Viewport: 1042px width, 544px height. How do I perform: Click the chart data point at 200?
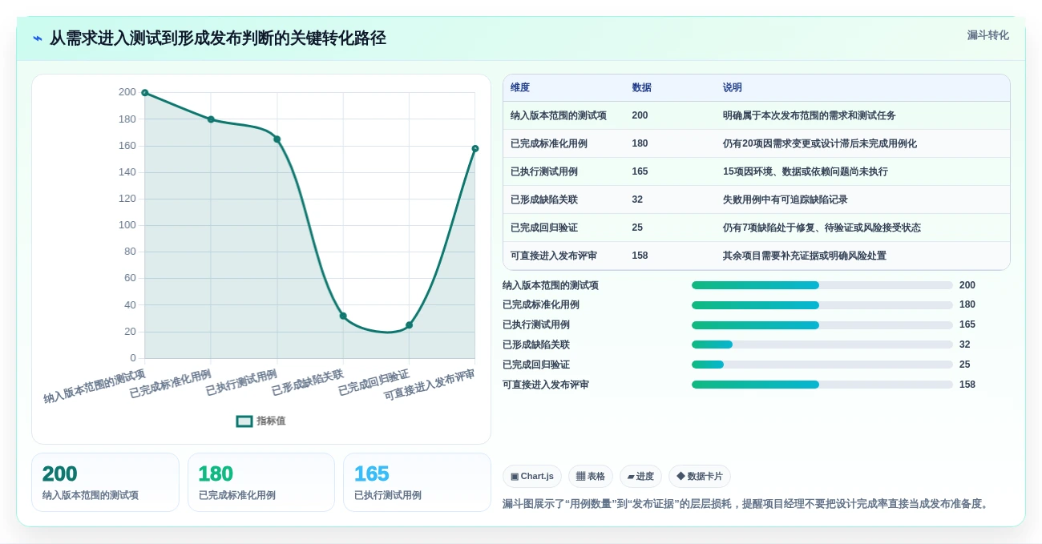145,93
